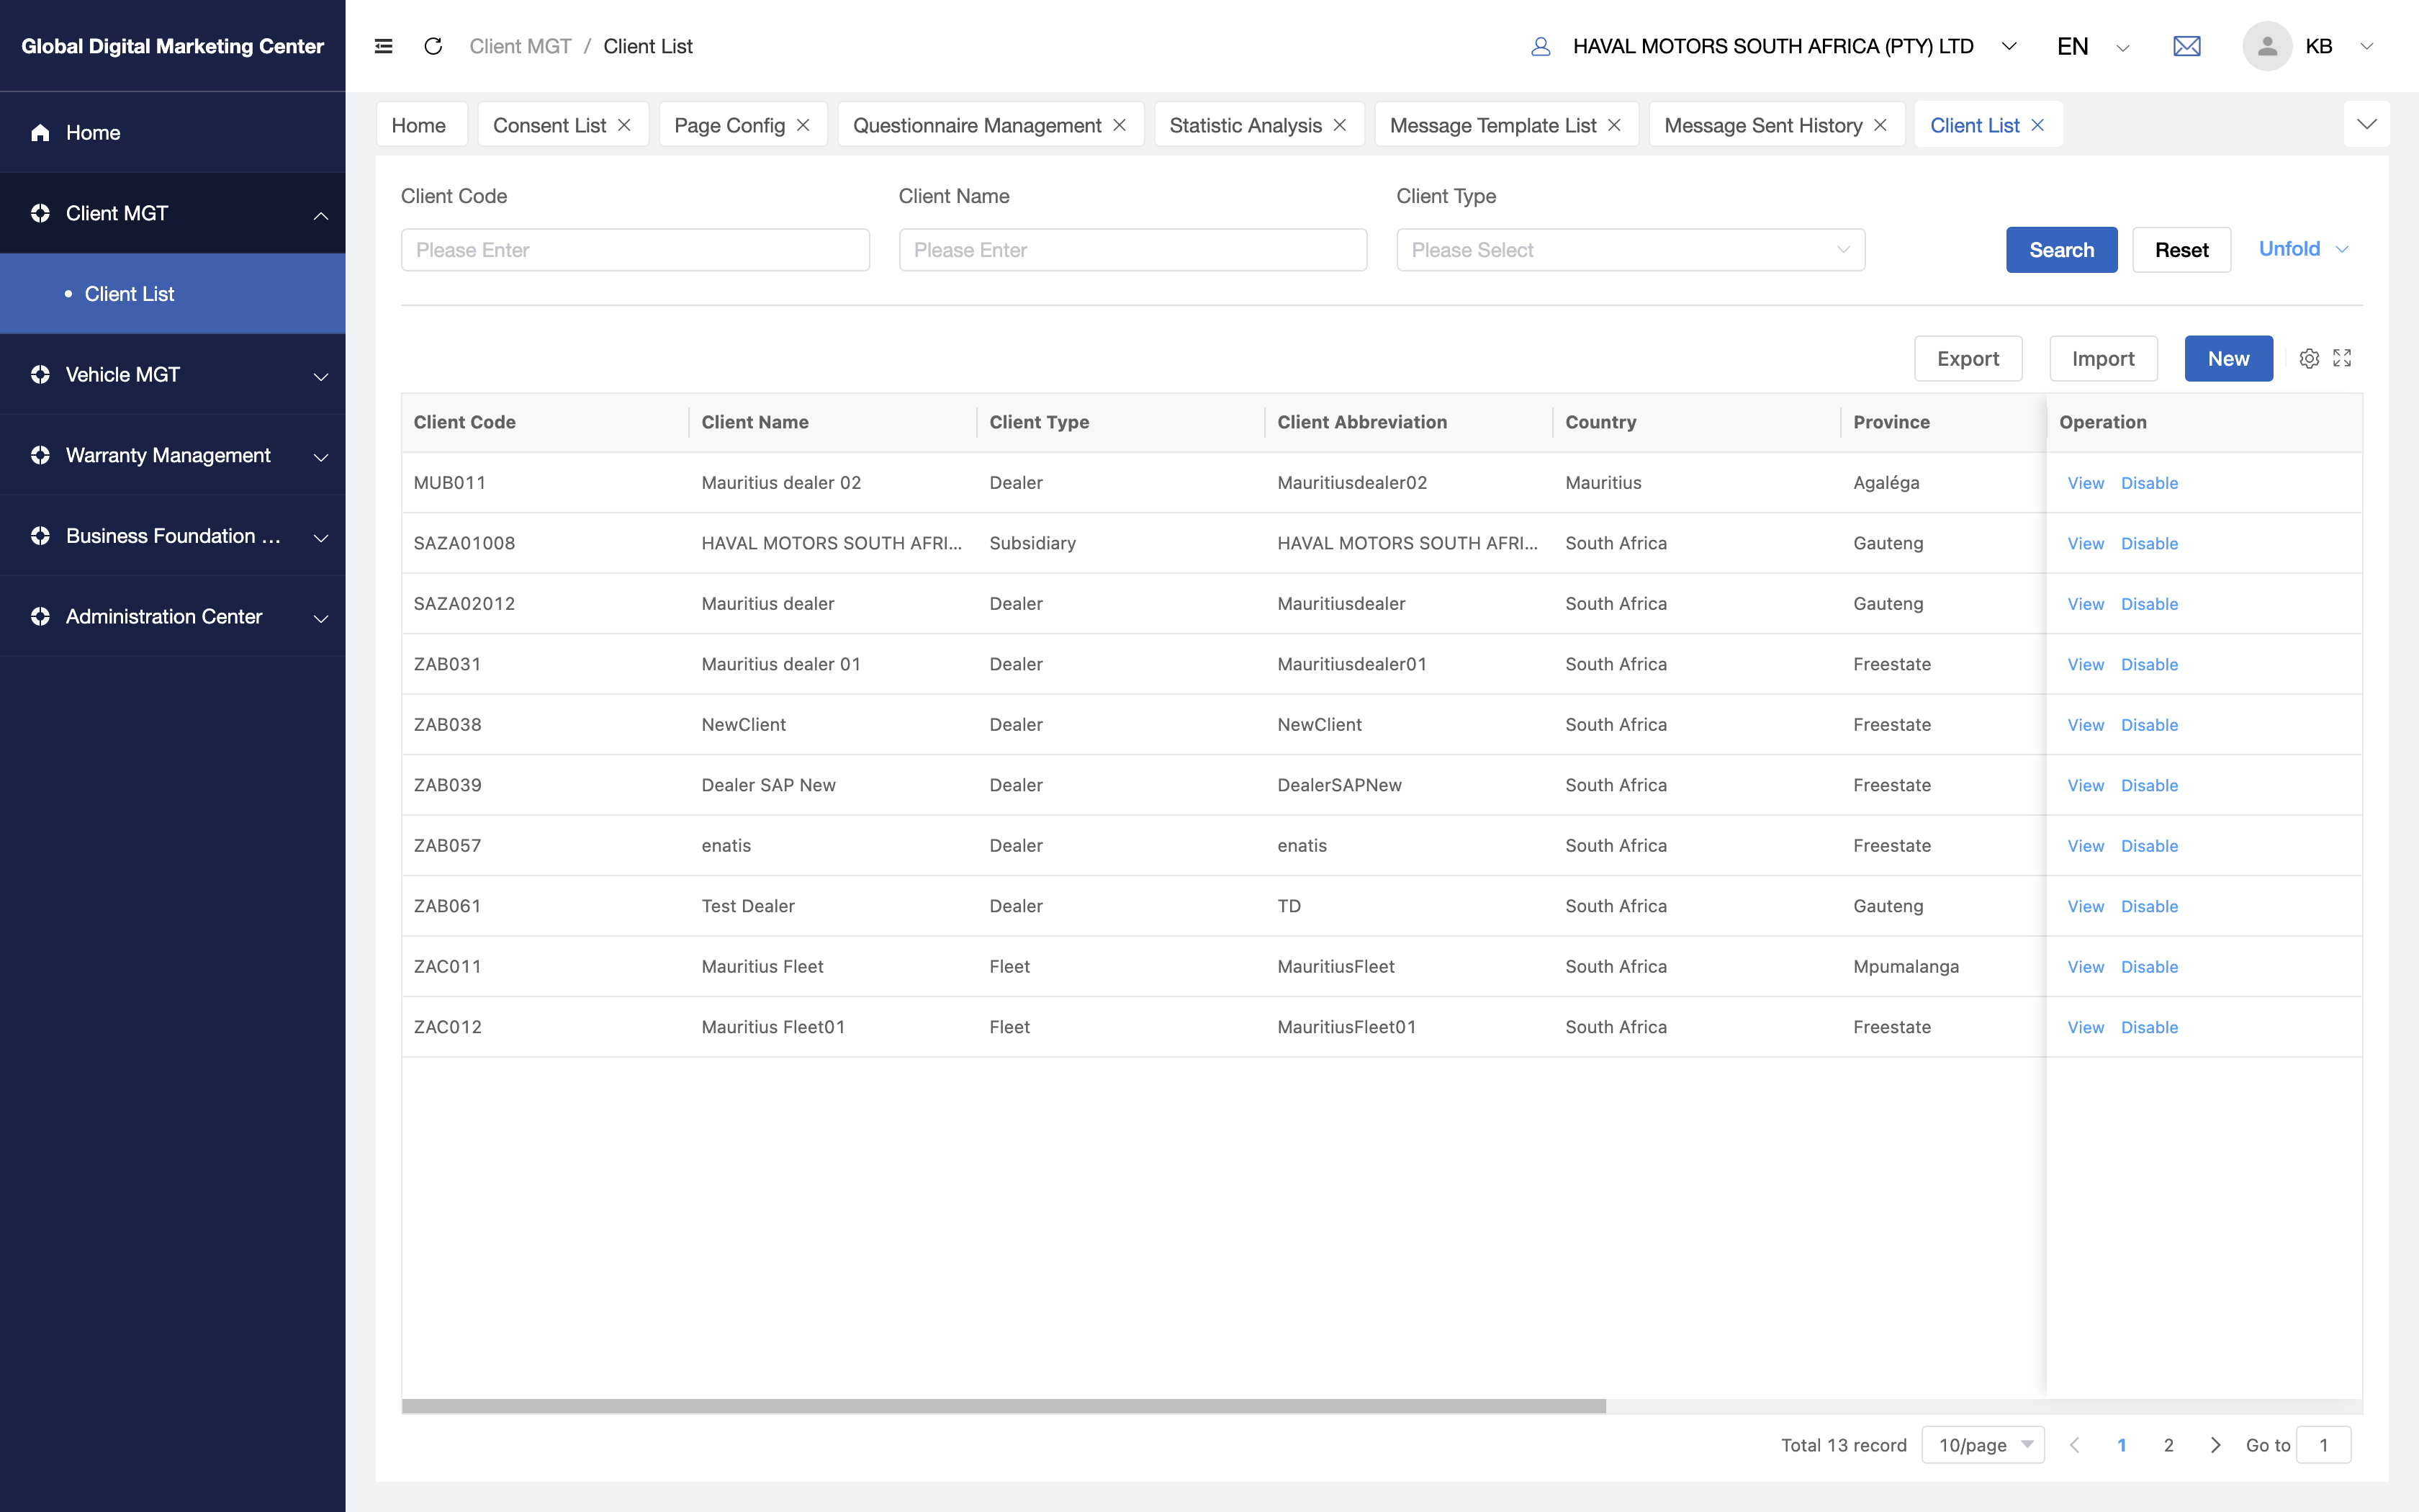This screenshot has width=2419, height=1512.
Task: Close the Message Sent History tab
Action: tap(1880, 125)
